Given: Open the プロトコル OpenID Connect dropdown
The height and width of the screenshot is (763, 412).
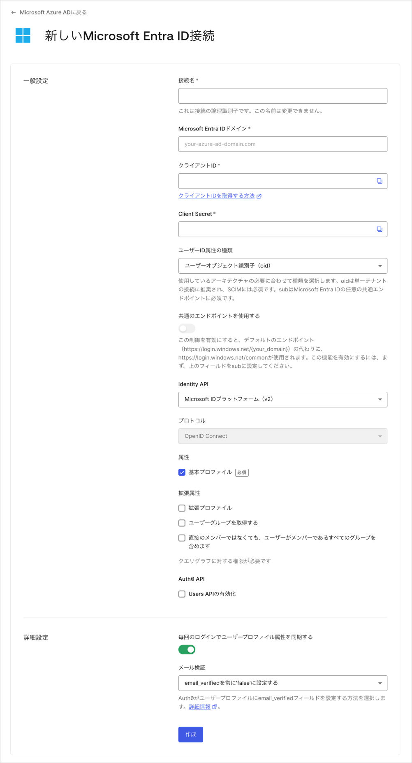Looking at the screenshot, I should [283, 436].
